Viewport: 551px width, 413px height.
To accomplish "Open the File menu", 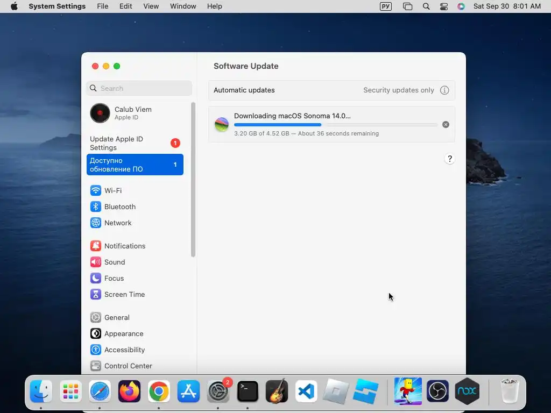I will pos(103,6).
